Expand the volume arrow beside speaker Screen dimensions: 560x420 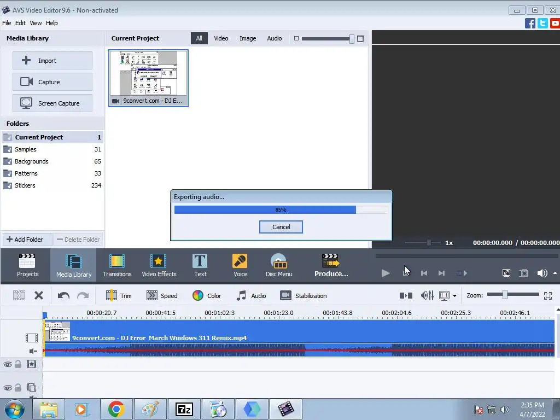point(555,273)
